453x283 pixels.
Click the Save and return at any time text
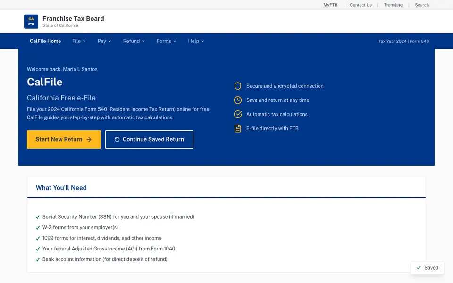(x=277, y=100)
